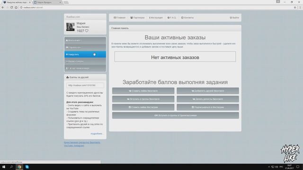Open Контакты in the top navigation
The image size is (303, 170).
tap(187, 17)
